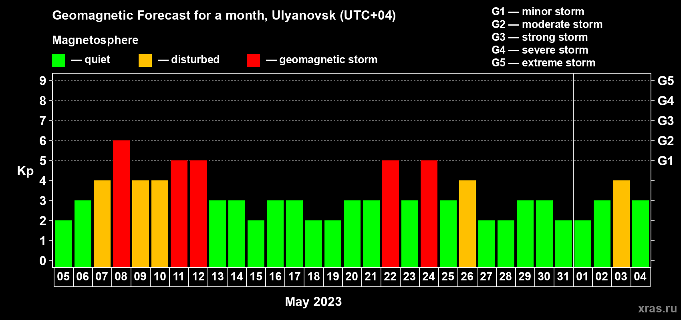
Task: Click the chart title mentioning Ulyanovsk
Action: [224, 15]
